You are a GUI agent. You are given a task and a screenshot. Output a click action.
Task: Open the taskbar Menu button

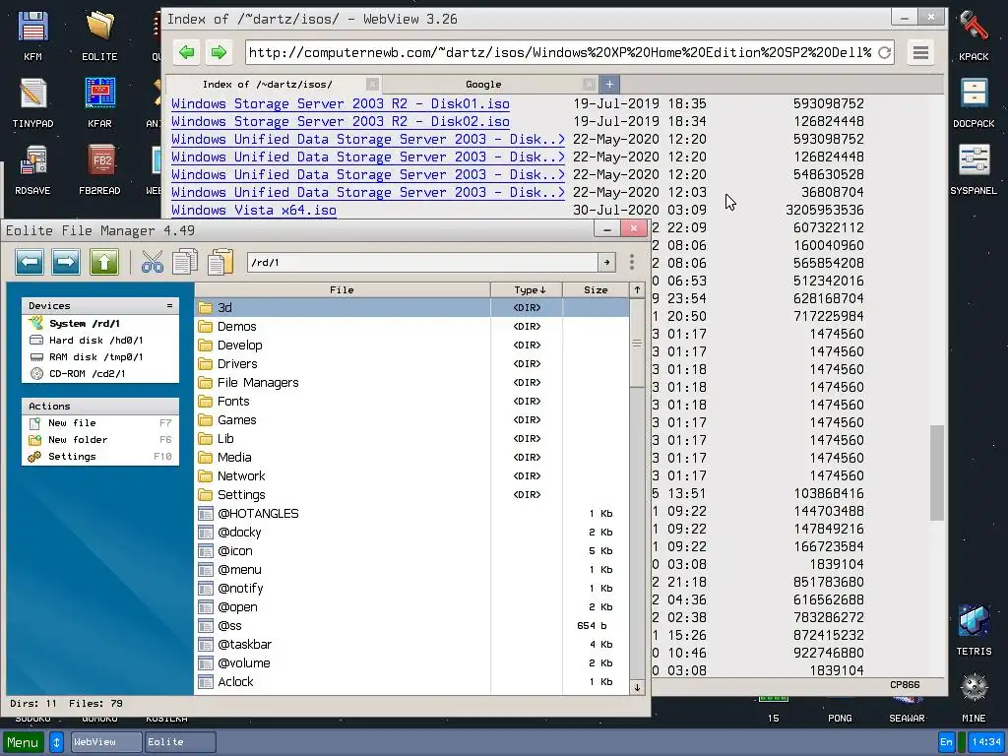click(x=24, y=742)
